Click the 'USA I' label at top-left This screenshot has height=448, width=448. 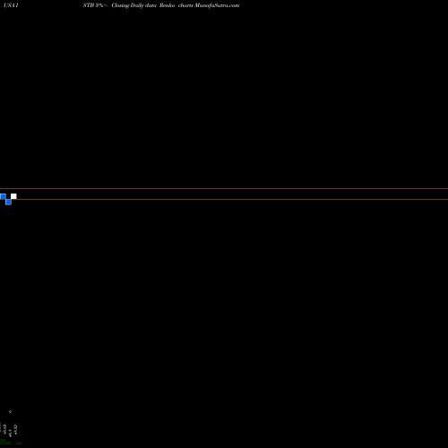coord(11,5)
